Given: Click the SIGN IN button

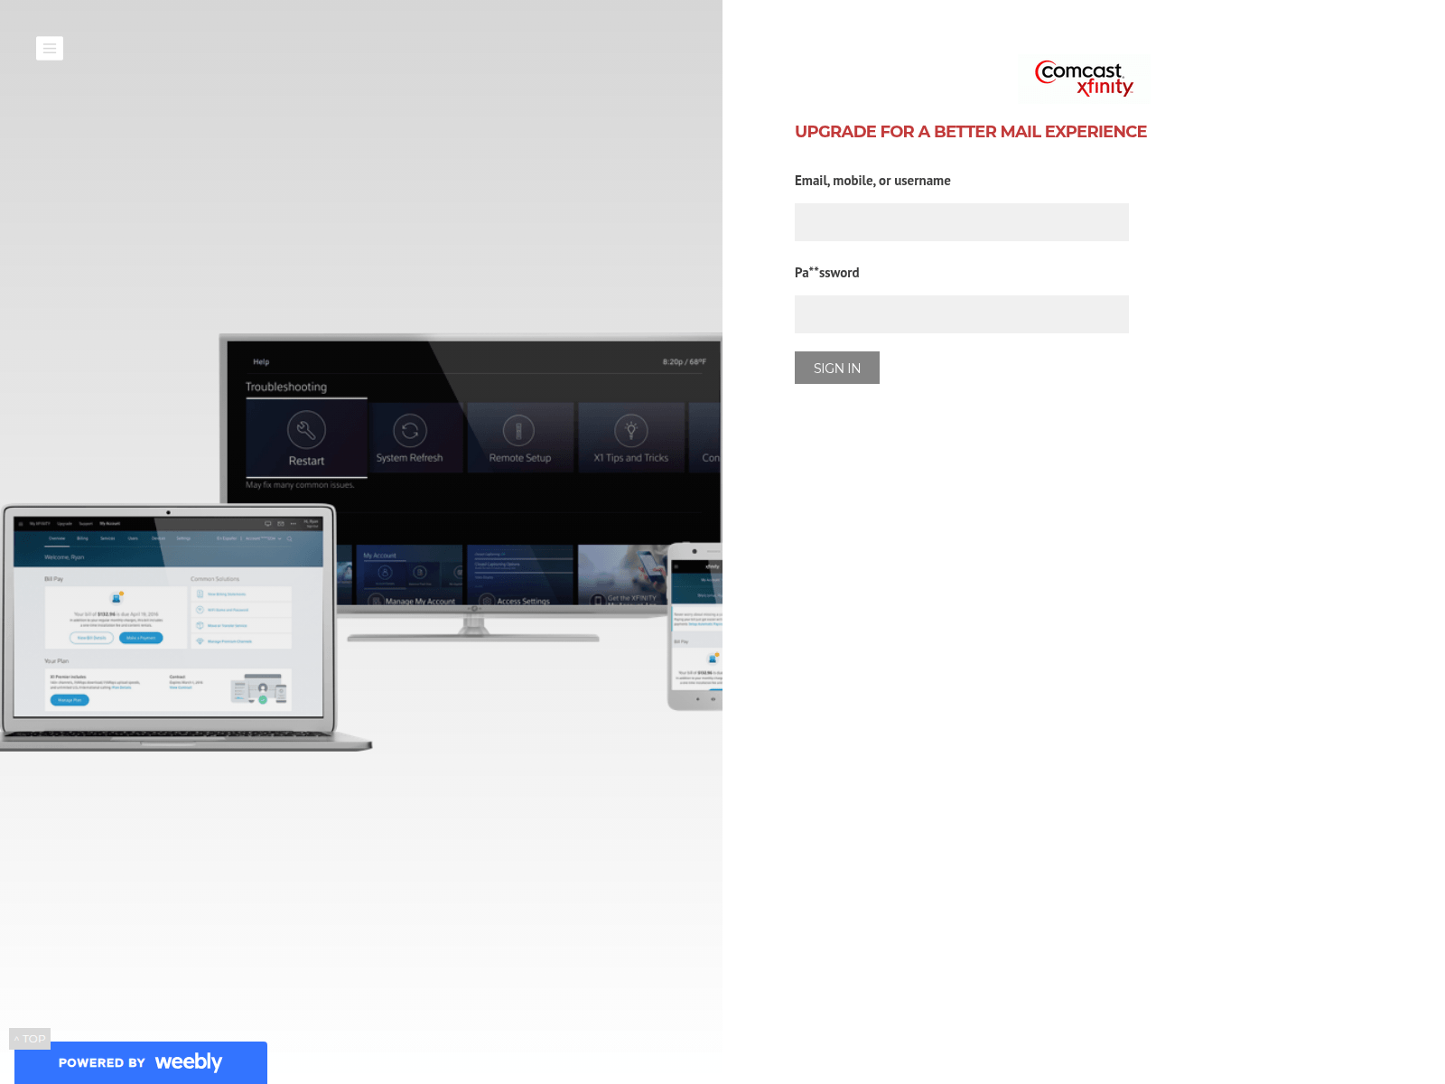Looking at the screenshot, I should (837, 368).
